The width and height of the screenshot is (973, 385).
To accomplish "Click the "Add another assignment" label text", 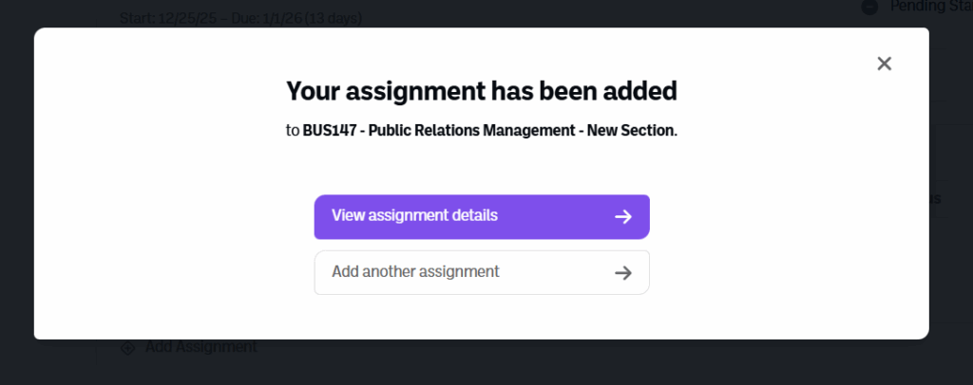I will pos(415,272).
